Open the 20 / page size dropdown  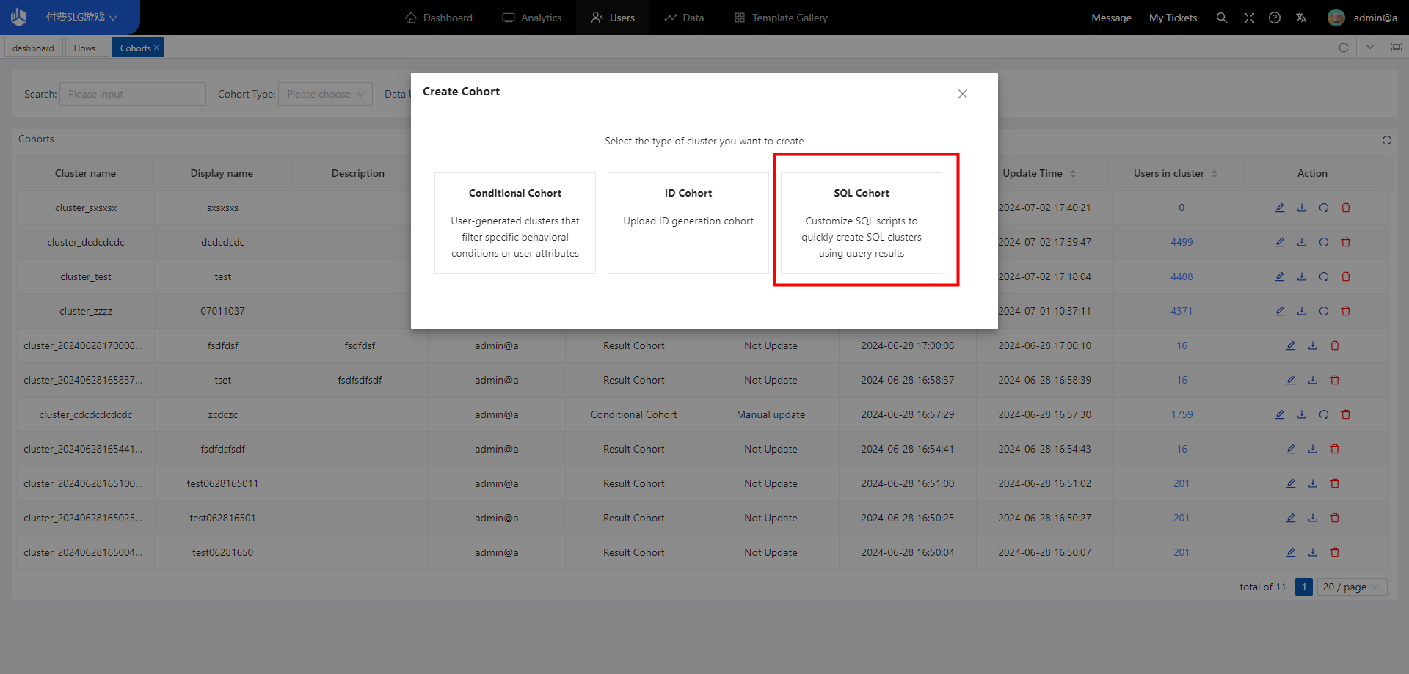pos(1351,587)
